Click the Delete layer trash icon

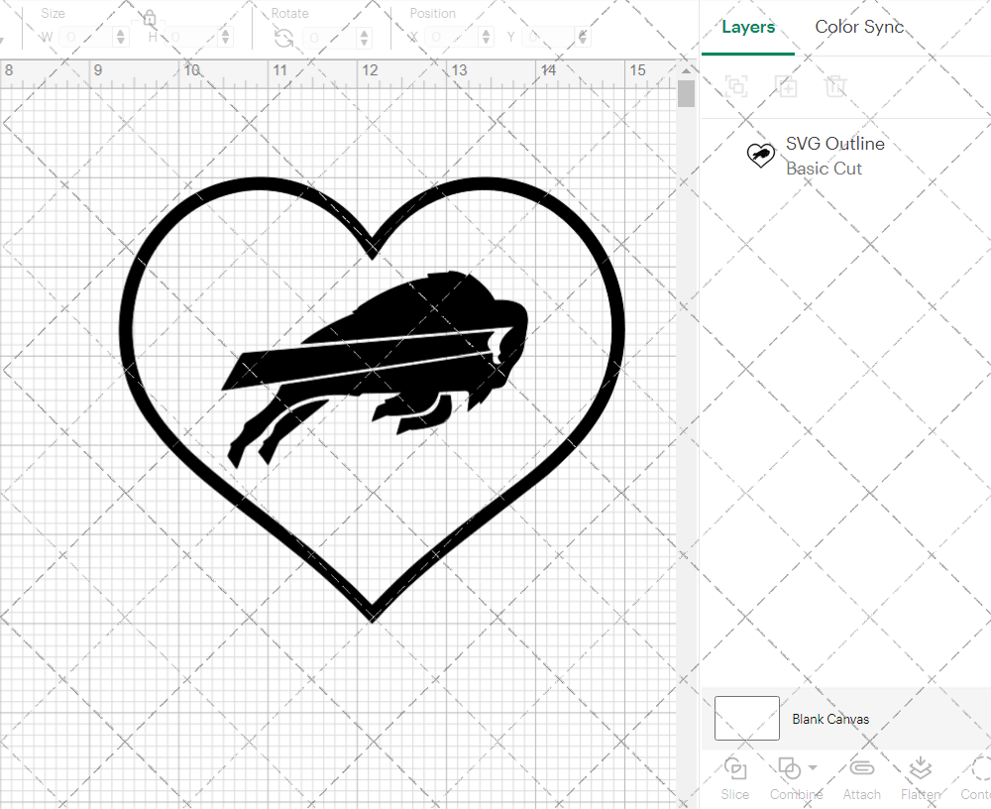(x=836, y=86)
